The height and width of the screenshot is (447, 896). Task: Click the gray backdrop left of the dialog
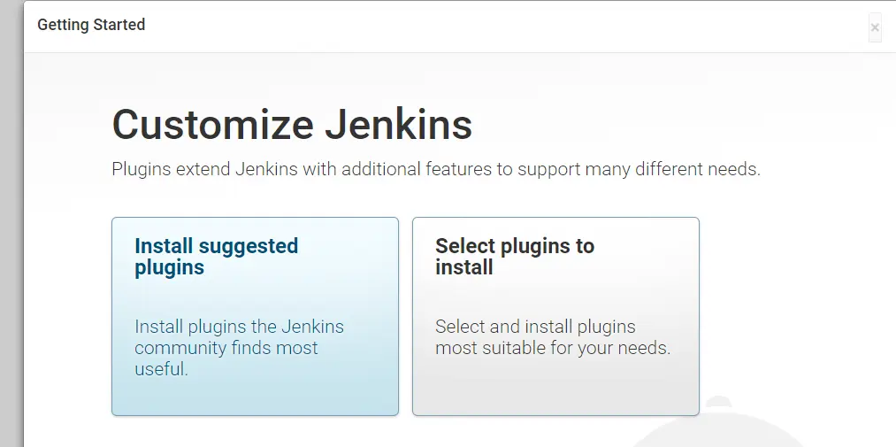pos(11,221)
